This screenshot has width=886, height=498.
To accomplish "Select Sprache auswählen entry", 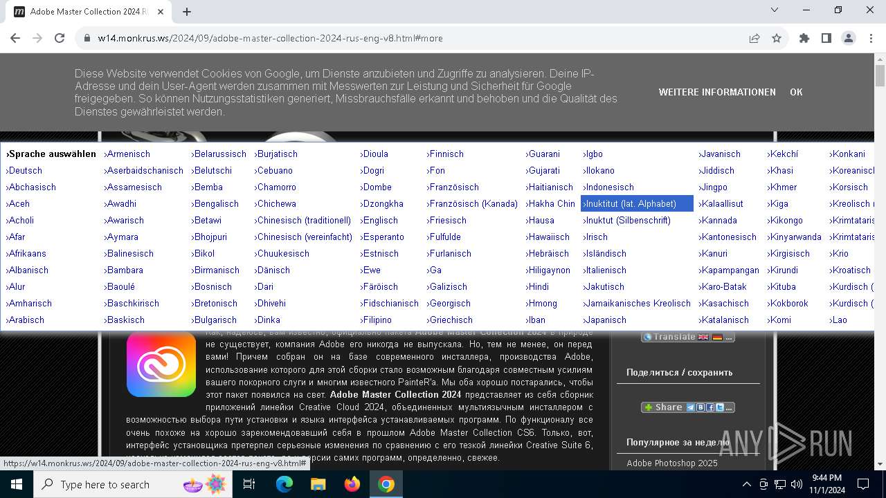I will point(51,154).
